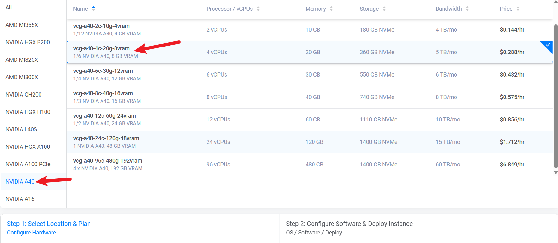Click the 60 TB/mo bandwidth cell
The height and width of the screenshot is (243, 558).
coord(448,165)
